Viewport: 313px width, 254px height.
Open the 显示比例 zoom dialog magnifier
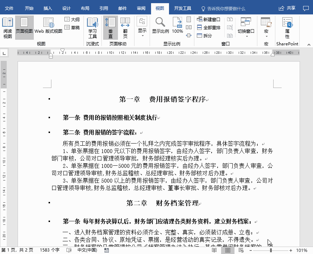[x=161, y=25]
